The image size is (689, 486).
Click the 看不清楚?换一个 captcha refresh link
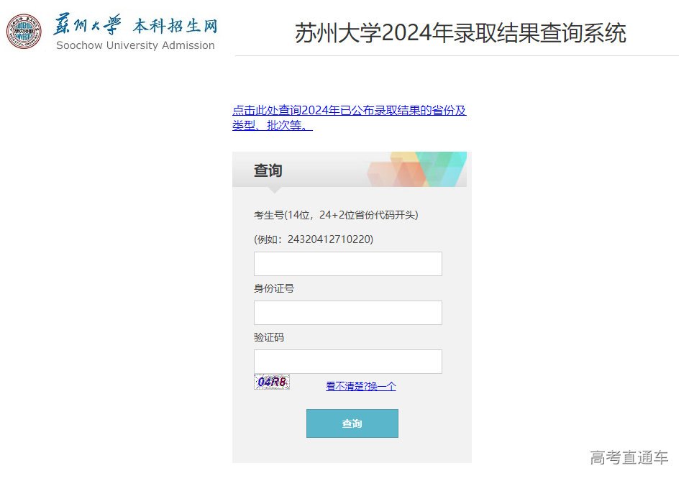(x=360, y=386)
